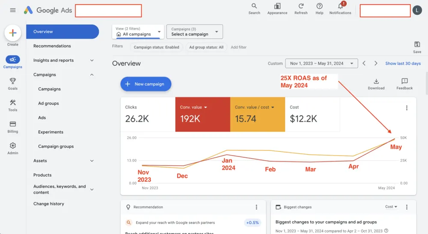
Task: Click Add filter
Action: 238,47
